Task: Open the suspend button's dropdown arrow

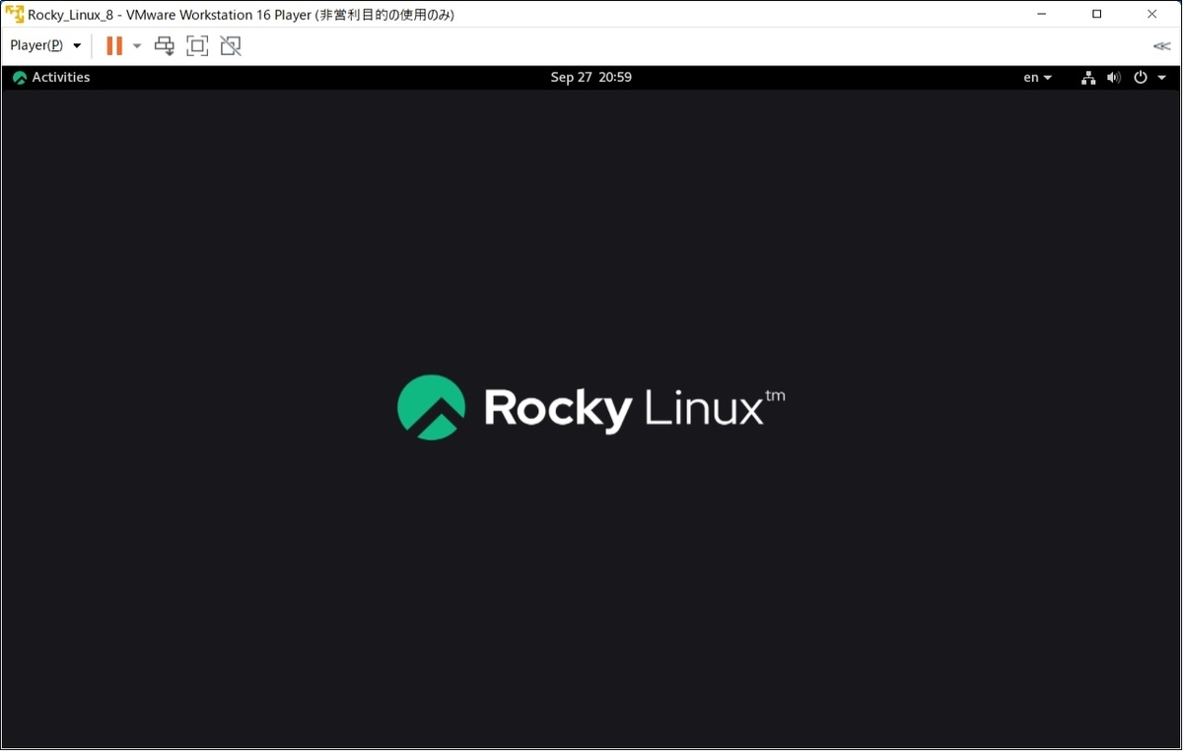Action: coord(136,45)
